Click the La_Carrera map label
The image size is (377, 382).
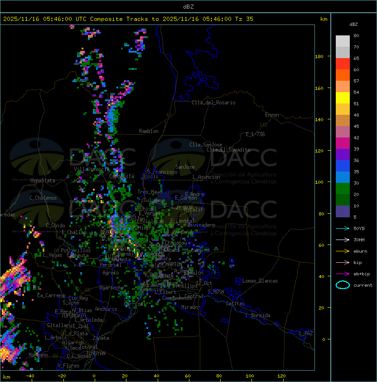[51, 295]
